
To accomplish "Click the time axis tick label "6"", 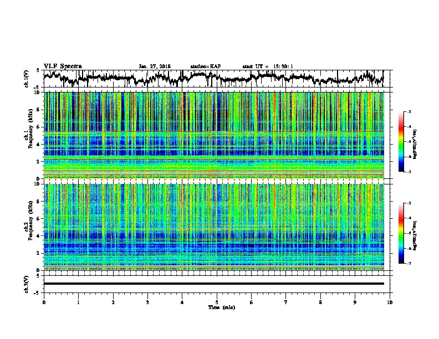I will [252, 302].
